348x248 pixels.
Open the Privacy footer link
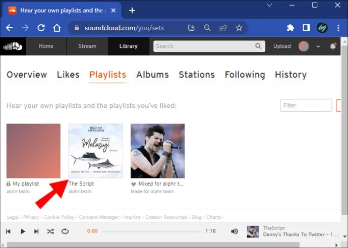click(x=31, y=217)
